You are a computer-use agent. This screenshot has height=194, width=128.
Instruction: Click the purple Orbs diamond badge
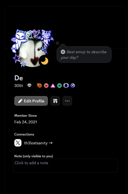[x=73, y=86]
